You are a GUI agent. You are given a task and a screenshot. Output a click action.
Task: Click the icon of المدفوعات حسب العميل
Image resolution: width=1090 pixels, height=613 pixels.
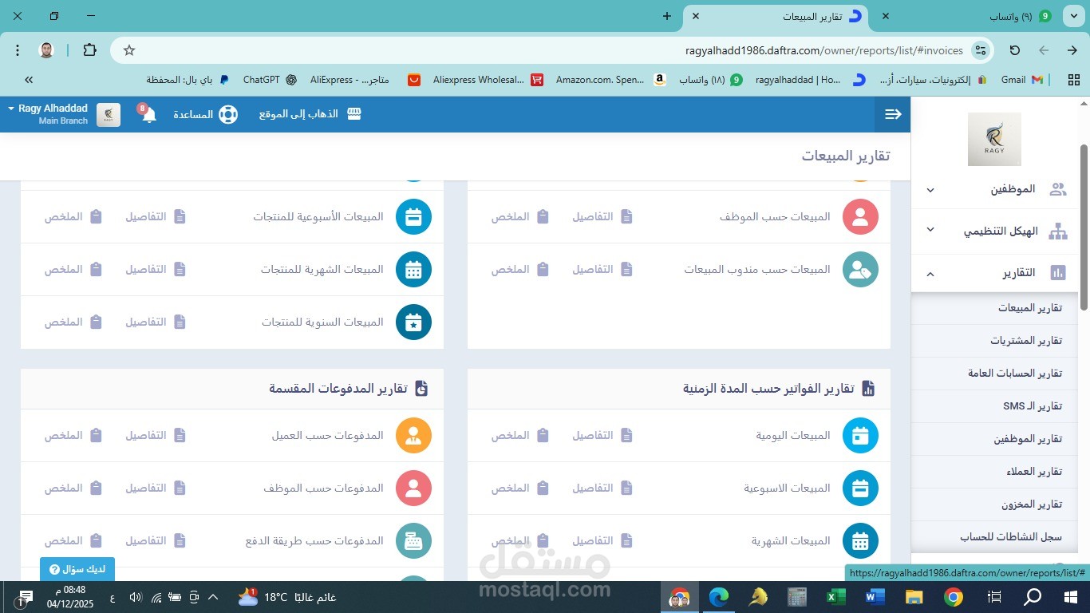[413, 435]
